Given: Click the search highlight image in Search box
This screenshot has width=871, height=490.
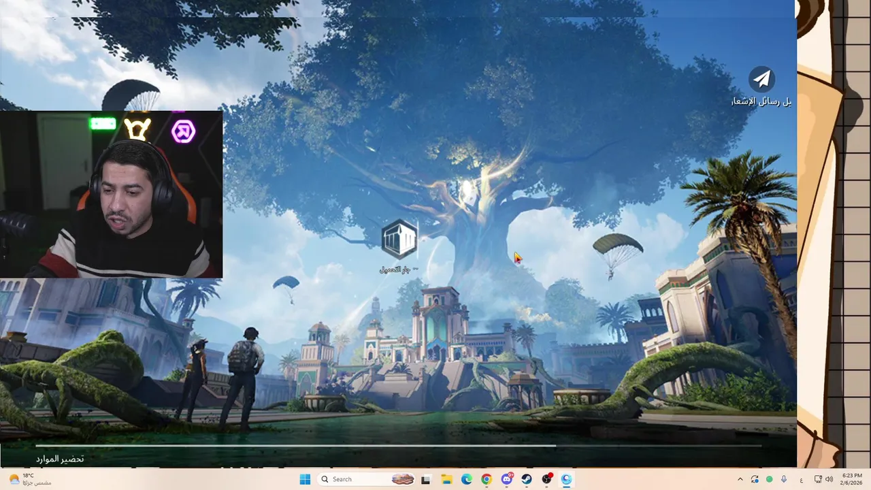Looking at the screenshot, I should (x=403, y=479).
